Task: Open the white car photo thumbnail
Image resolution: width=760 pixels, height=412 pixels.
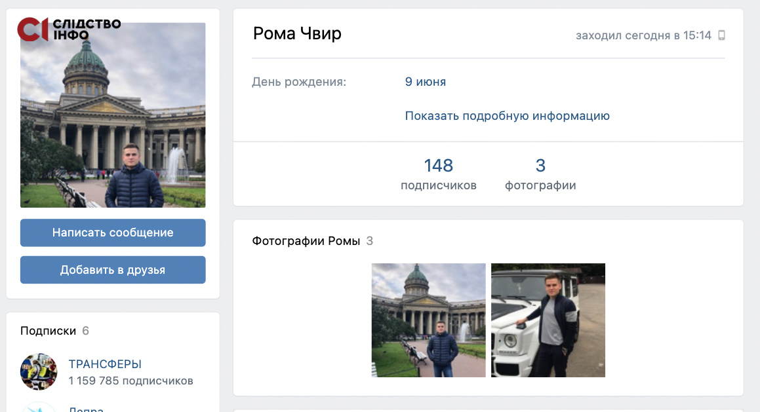Action: point(548,320)
